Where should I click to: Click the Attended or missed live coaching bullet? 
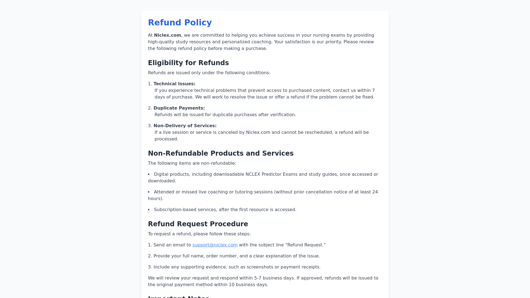point(263,195)
